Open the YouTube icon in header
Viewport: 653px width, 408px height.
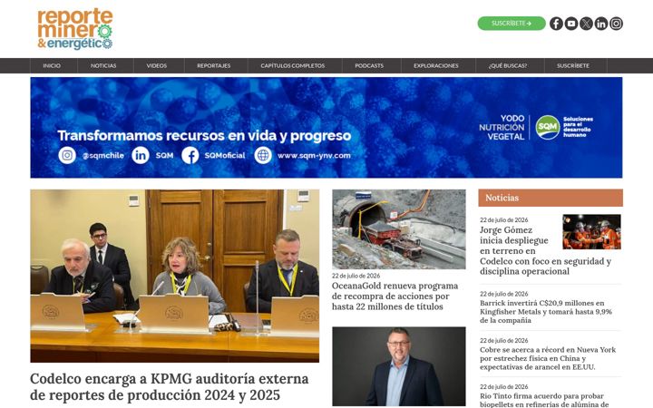click(x=571, y=24)
